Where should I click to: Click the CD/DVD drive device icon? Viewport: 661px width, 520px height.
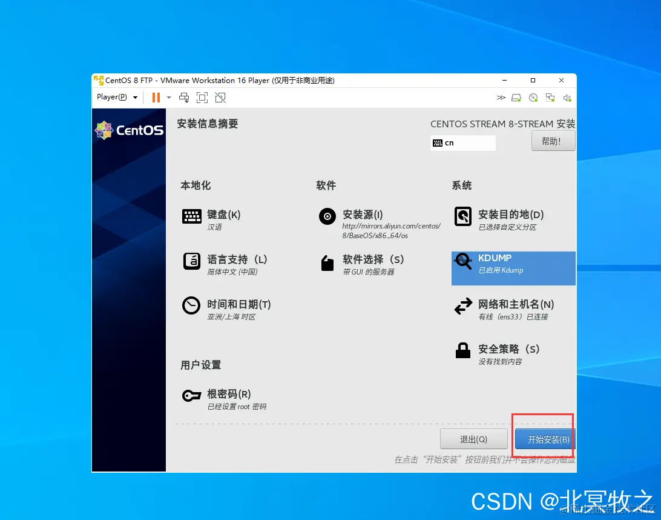tap(533, 98)
